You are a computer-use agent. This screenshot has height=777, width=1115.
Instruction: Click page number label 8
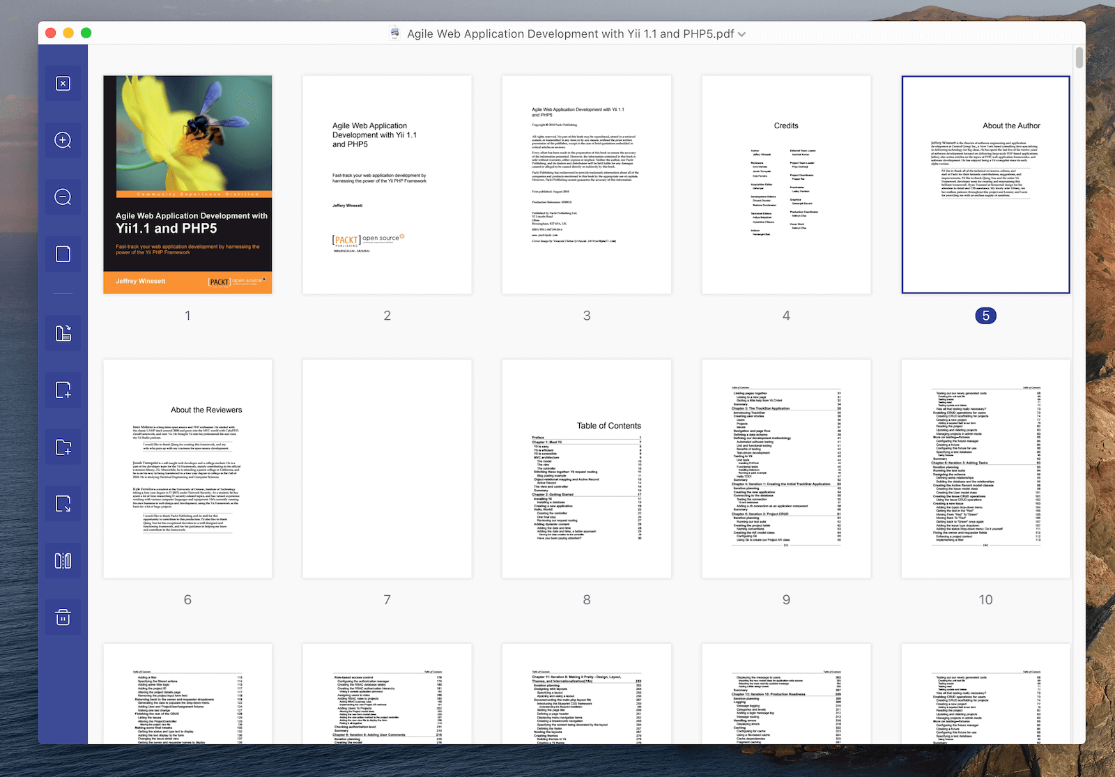tap(587, 600)
